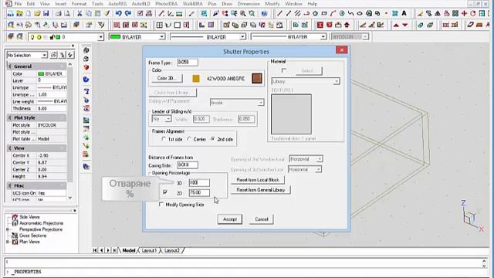Click the brown wood color swatch
This screenshot has height=278, width=494.
click(257, 78)
